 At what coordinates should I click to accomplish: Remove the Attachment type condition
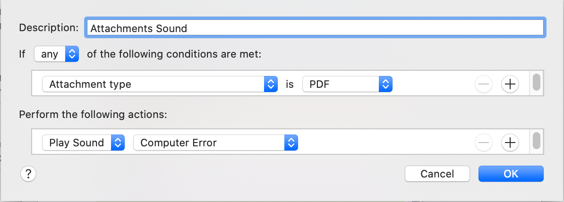(484, 84)
